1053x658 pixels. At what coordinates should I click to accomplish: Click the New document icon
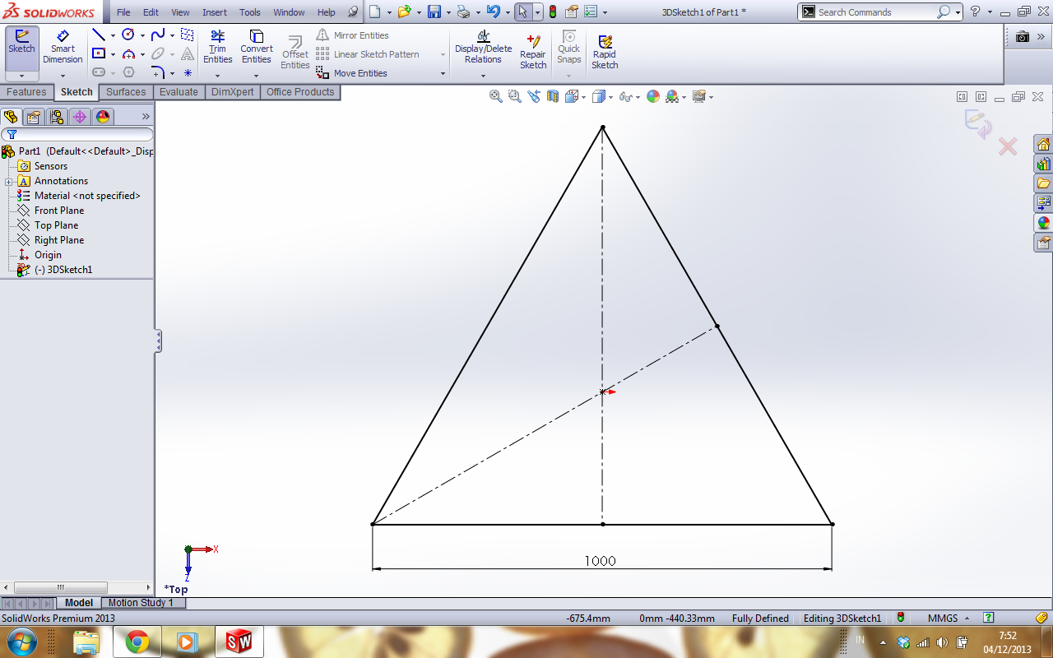374,12
